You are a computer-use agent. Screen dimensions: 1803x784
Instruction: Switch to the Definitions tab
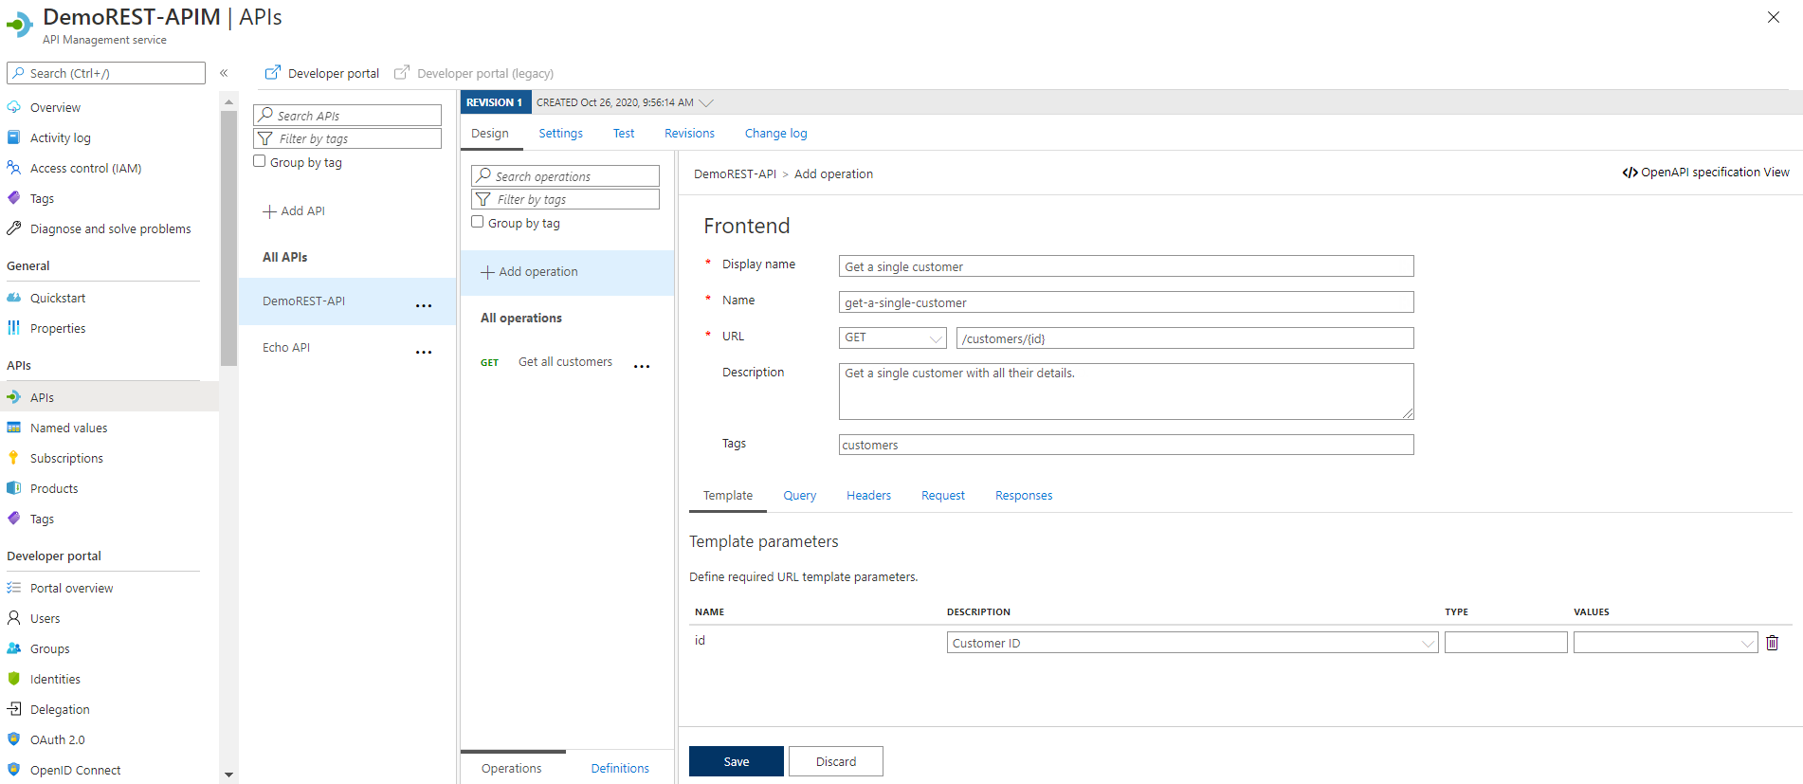[x=620, y=768]
